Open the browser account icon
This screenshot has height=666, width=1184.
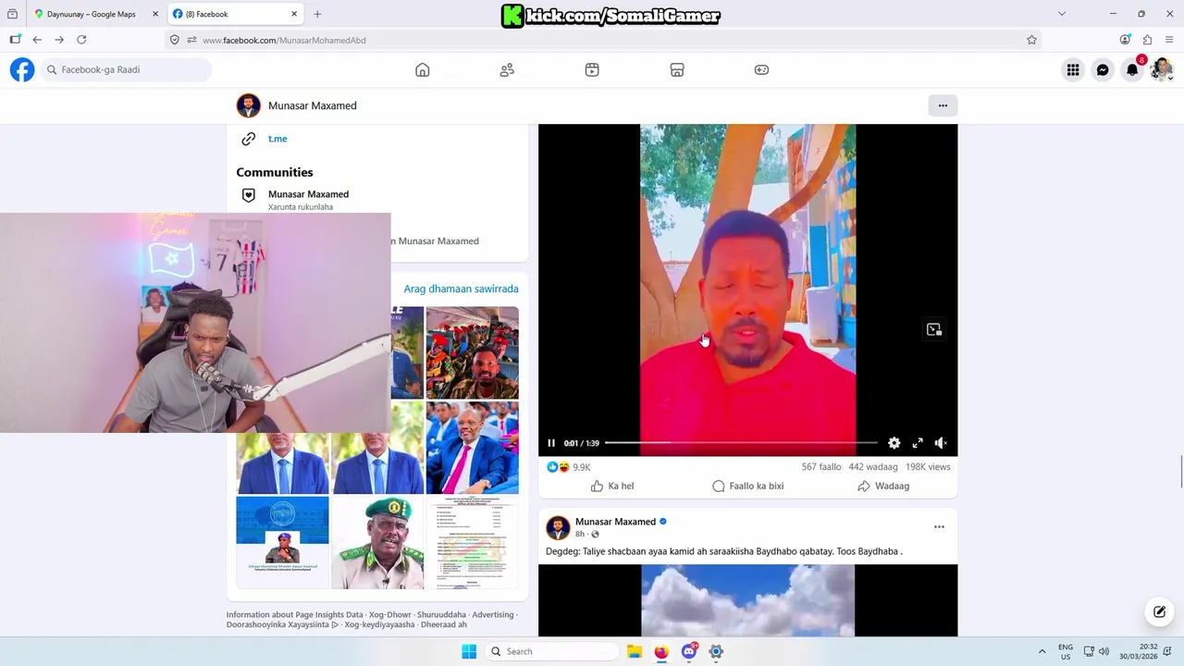pos(1125,40)
